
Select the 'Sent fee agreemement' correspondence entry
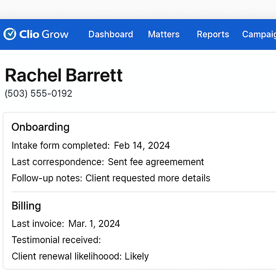tap(156, 162)
